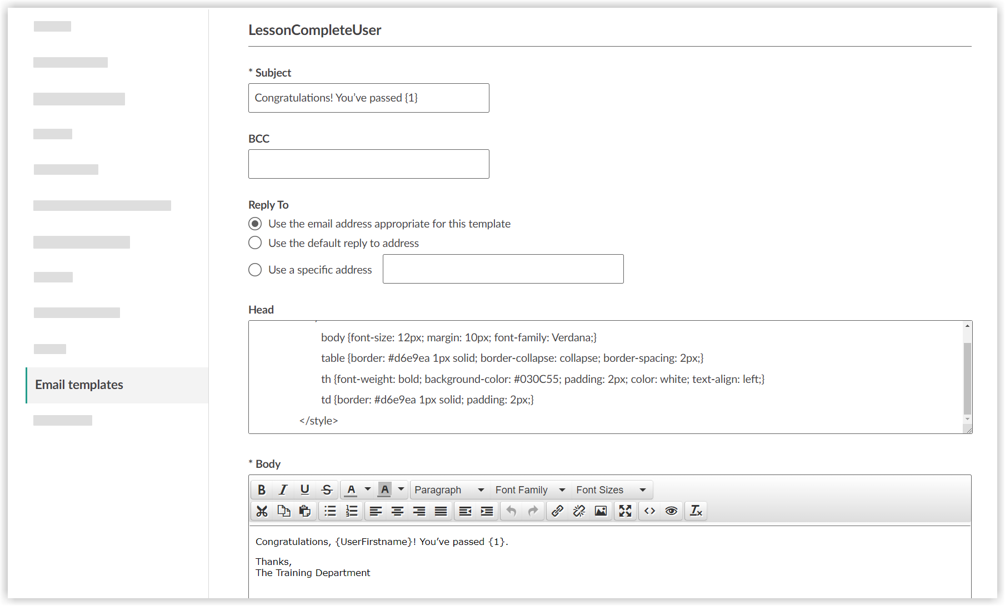This screenshot has height=606, width=1005.
Task: Open the Paragraph format dropdown
Action: click(448, 489)
